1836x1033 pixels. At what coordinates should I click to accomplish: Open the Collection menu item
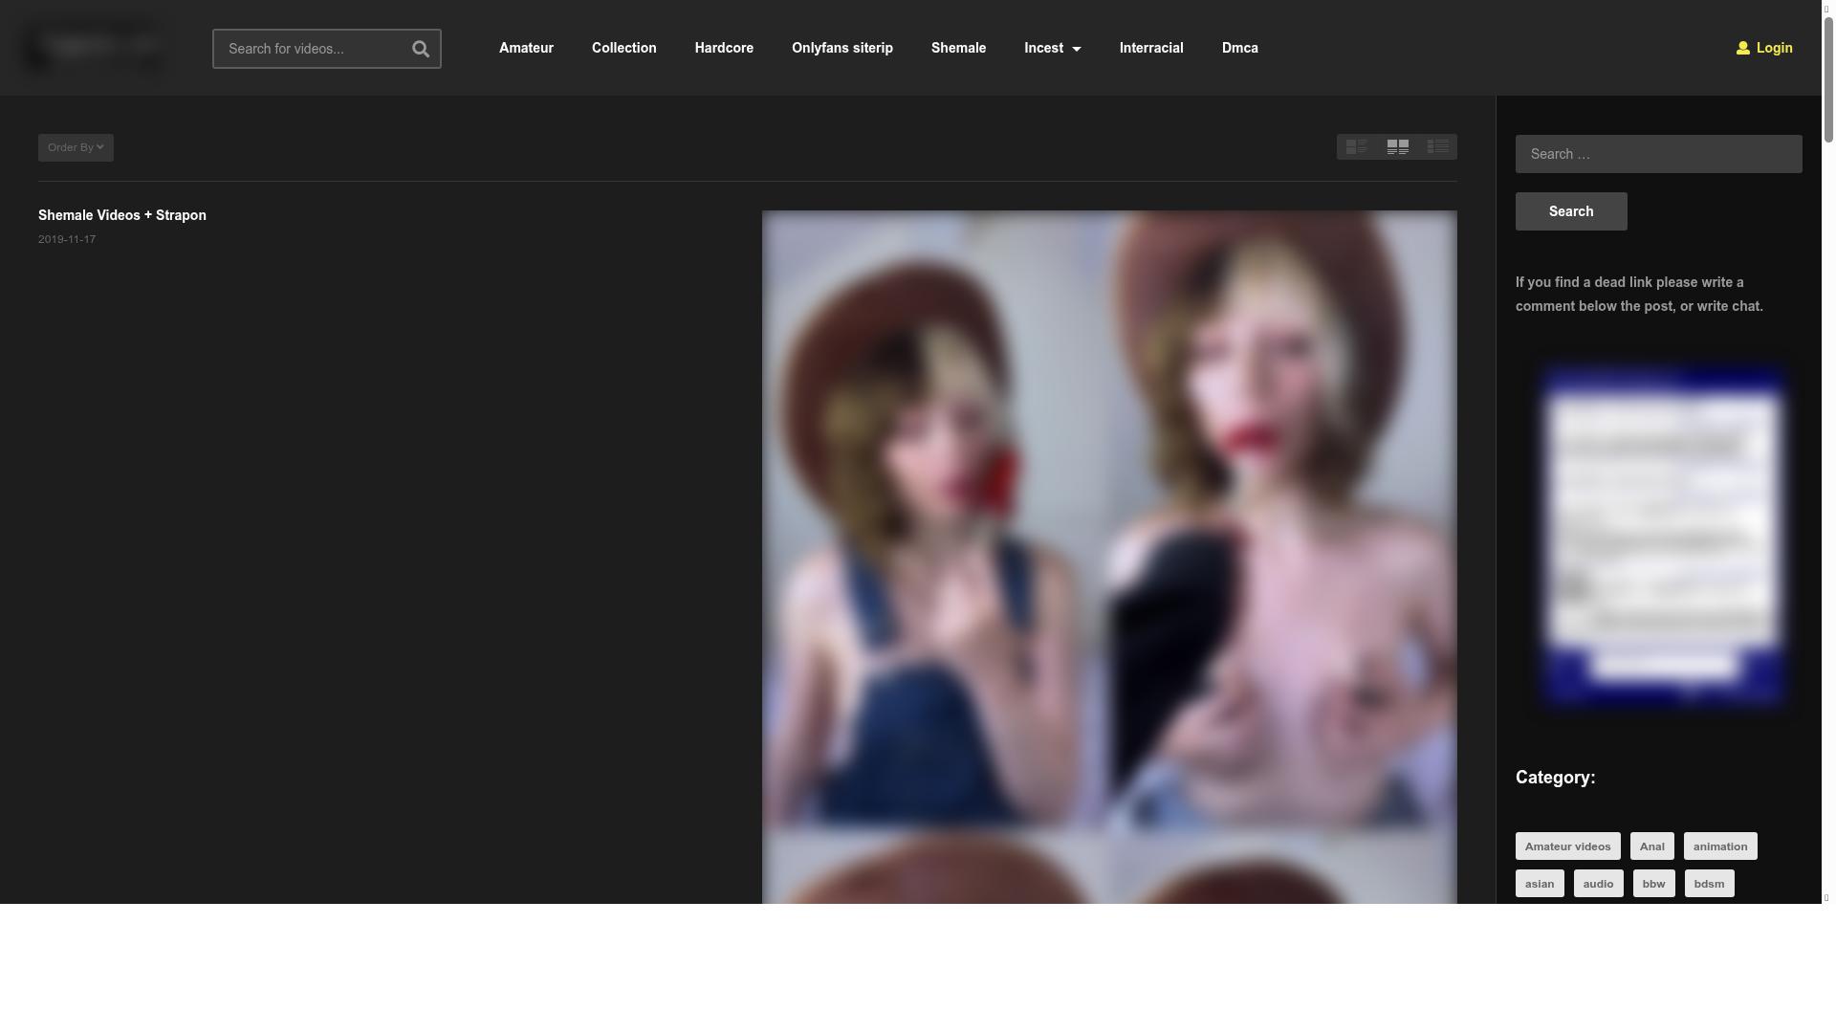623,48
